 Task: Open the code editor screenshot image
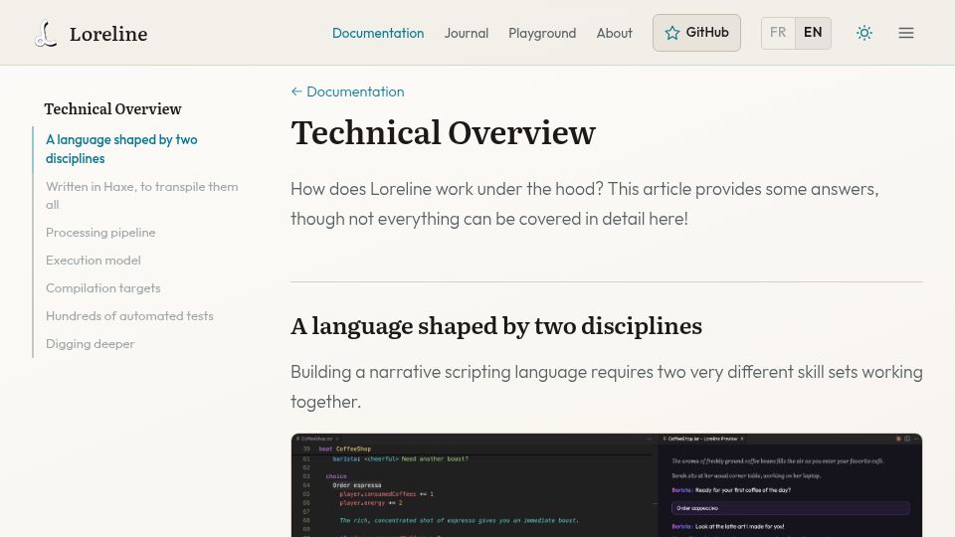pos(606,485)
